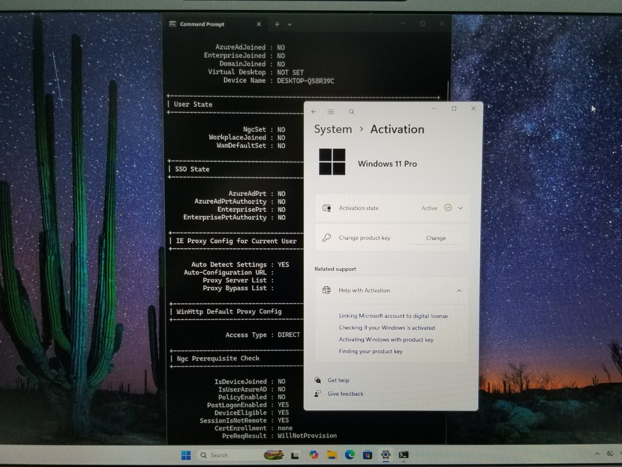Expand the Activation state chevron
The height and width of the screenshot is (467, 622).
point(460,208)
